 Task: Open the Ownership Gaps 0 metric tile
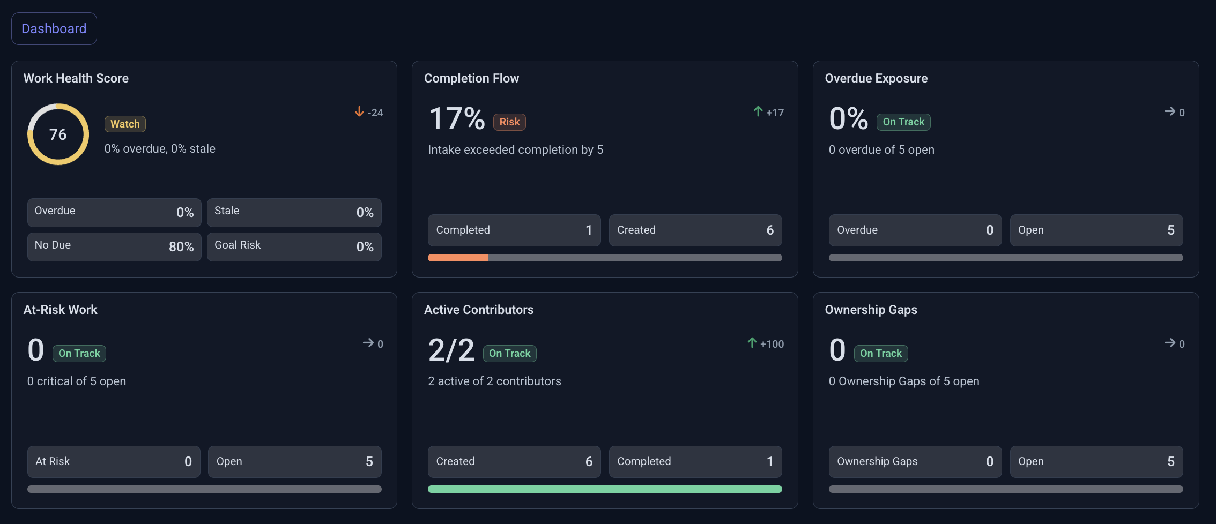915,462
